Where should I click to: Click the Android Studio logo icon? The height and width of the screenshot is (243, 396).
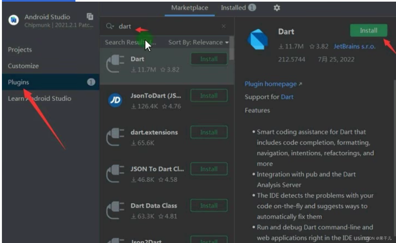click(13, 20)
